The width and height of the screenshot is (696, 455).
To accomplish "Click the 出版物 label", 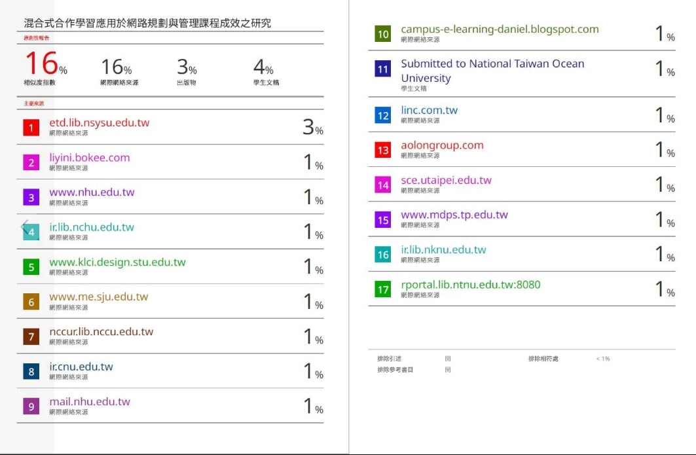I will [x=187, y=82].
